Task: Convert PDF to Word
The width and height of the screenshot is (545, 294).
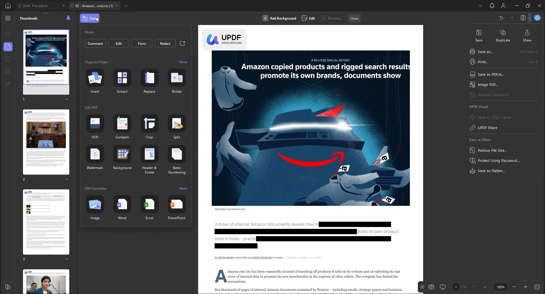Action: pyautogui.click(x=122, y=204)
